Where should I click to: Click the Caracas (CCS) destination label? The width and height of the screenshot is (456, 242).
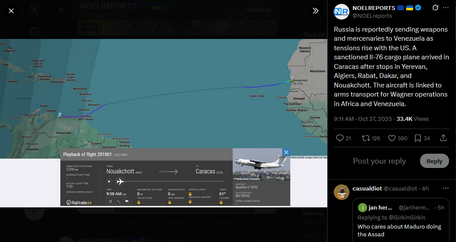click(x=209, y=171)
